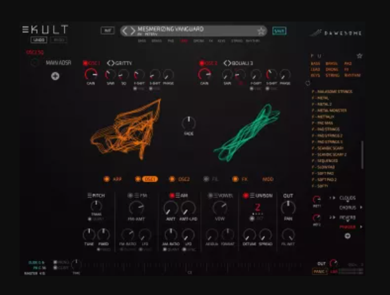
Task: Click the INIT preset button
Action: [x=108, y=30]
